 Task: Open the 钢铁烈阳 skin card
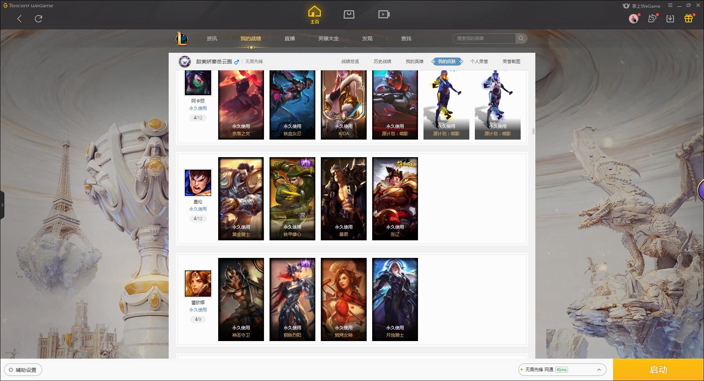292,300
